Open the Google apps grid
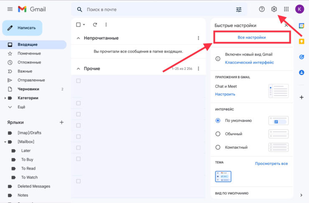This screenshot has height=203, width=309. (286, 9)
